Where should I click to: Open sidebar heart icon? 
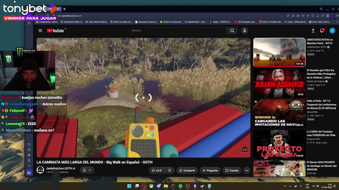pos(29,145)
